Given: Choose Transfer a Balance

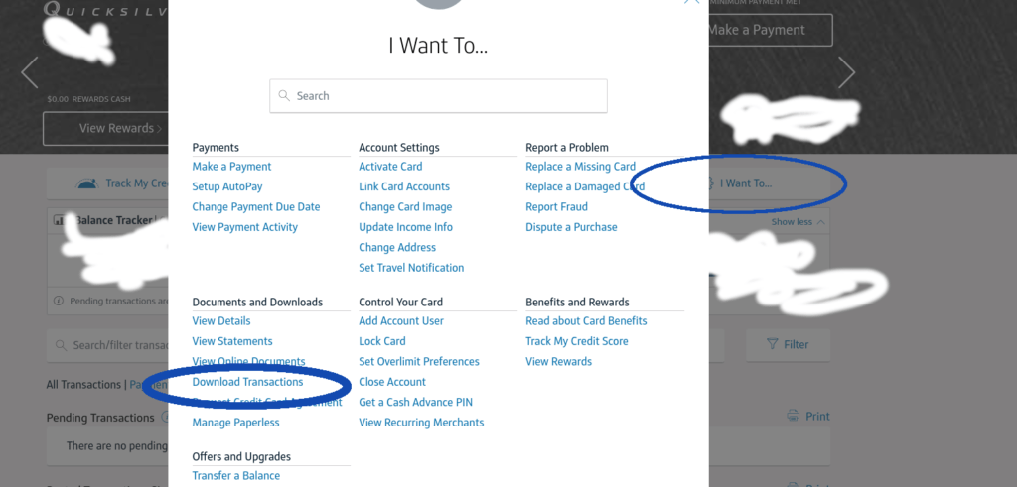Looking at the screenshot, I should click(x=236, y=476).
